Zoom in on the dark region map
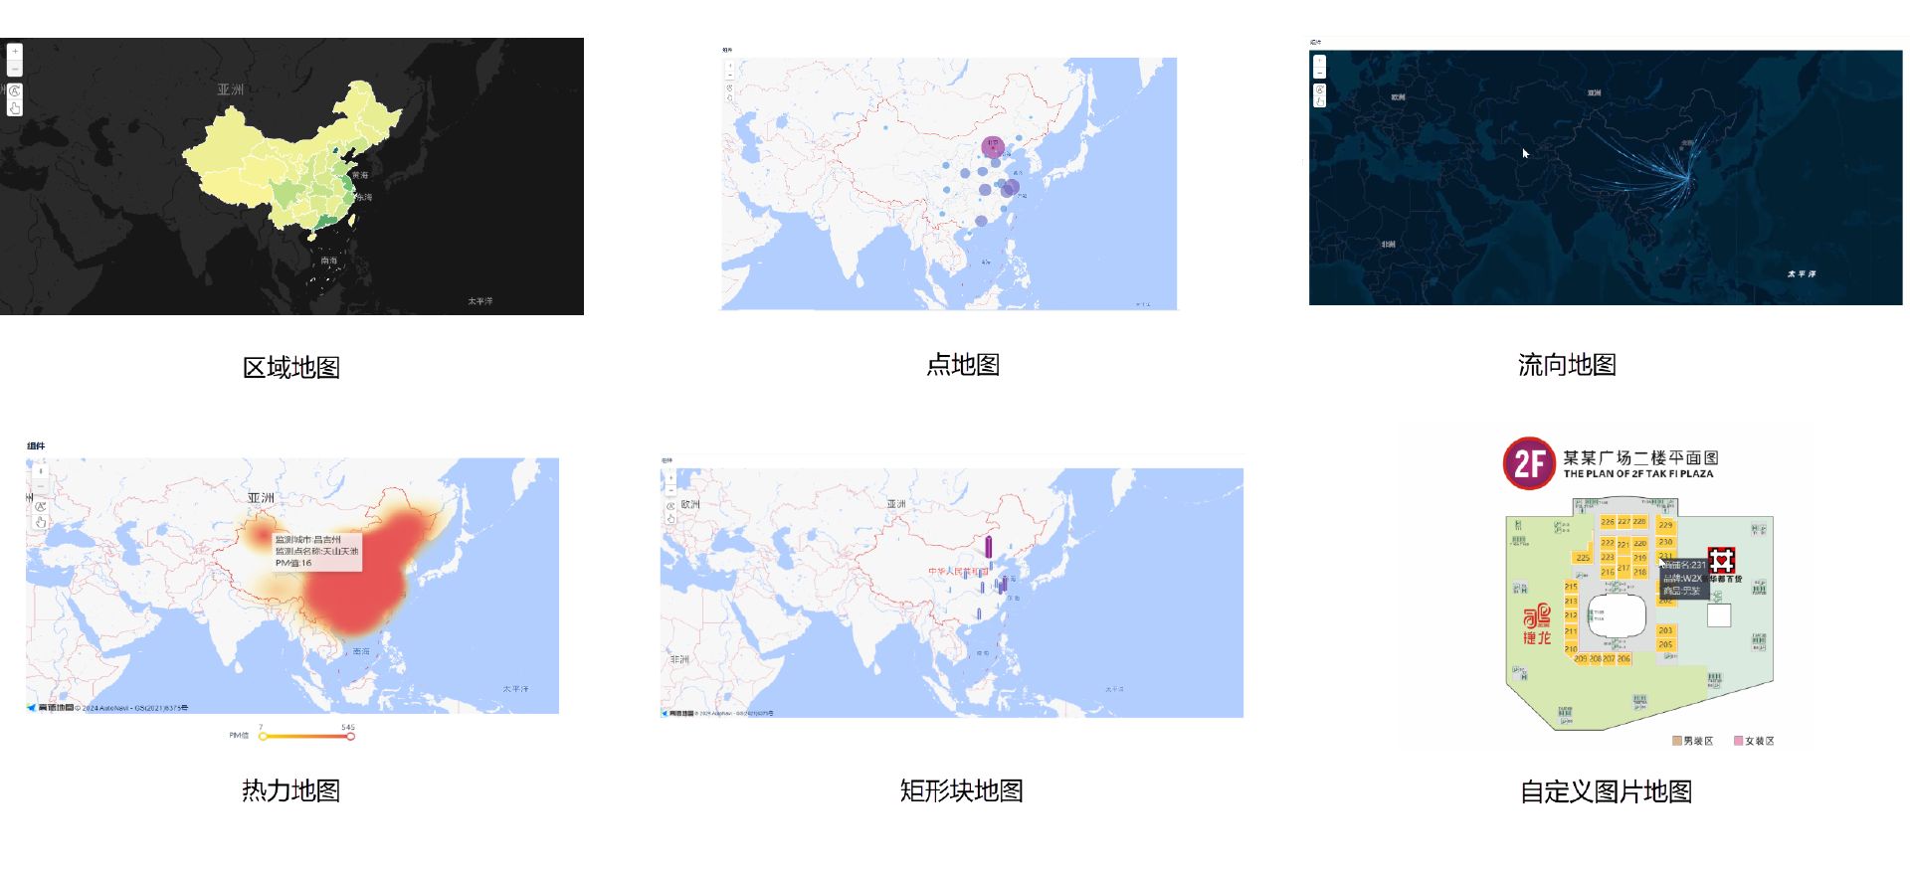 tap(15, 51)
